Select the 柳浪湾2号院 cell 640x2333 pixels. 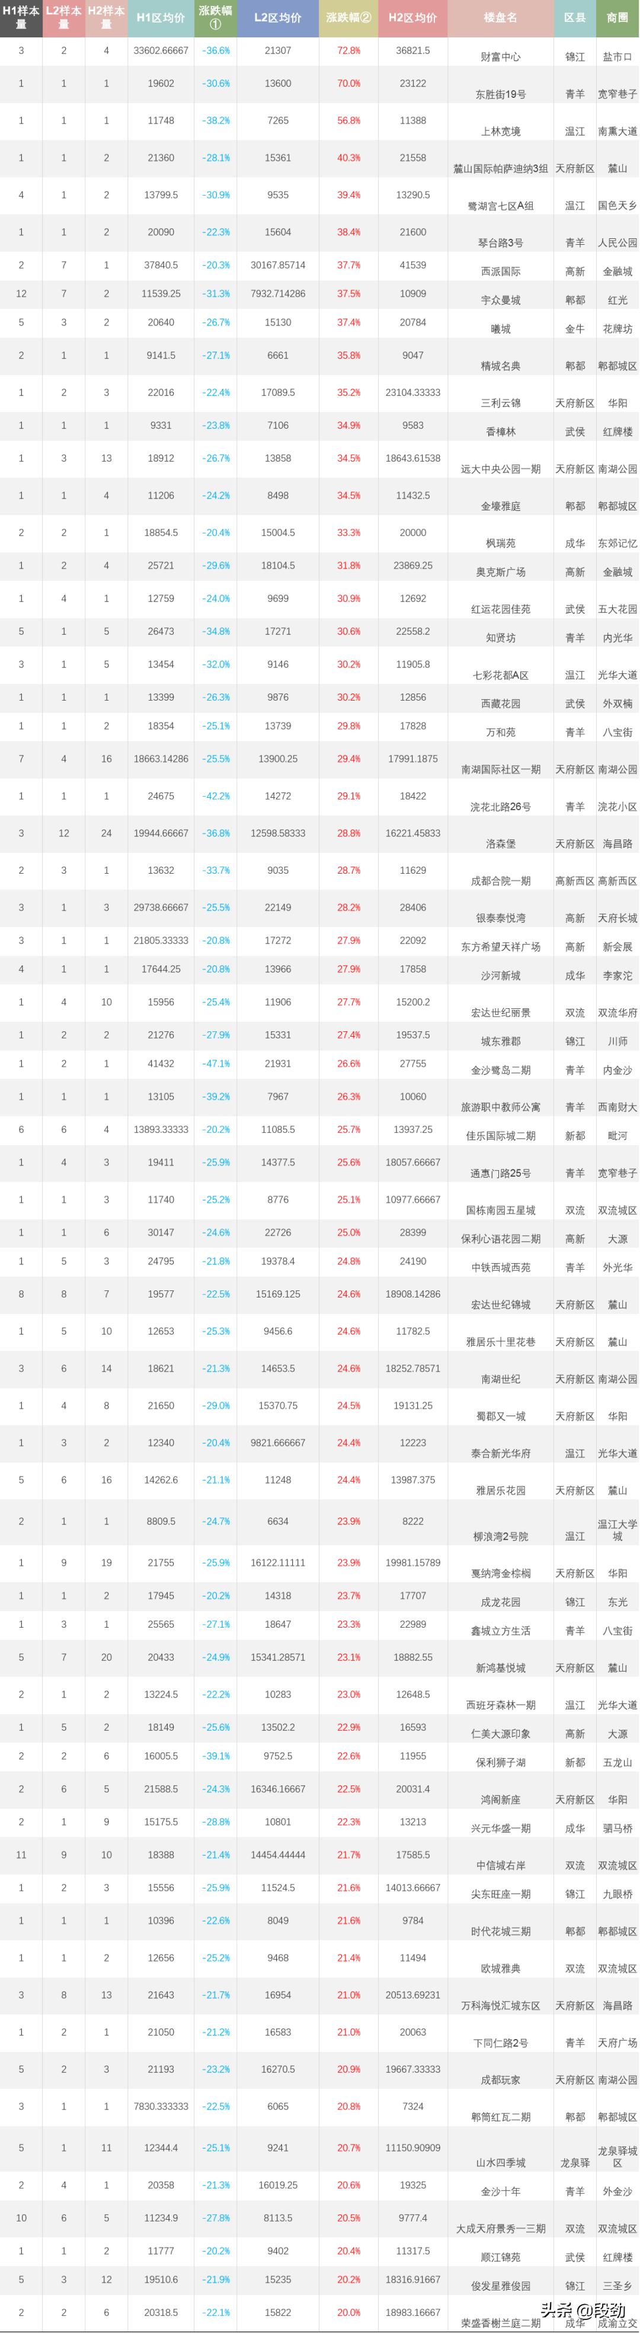coord(501,1537)
